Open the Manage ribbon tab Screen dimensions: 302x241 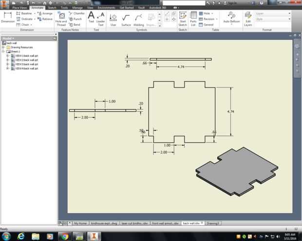tap(77, 8)
